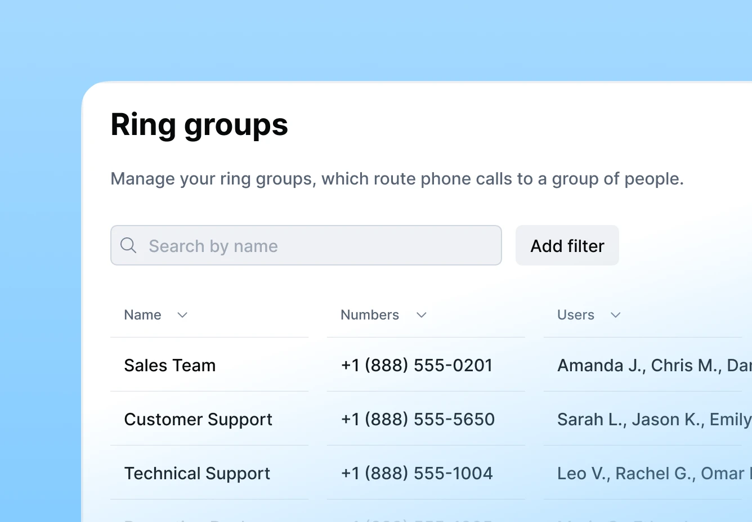This screenshot has height=522, width=752.
Task: Click the users list starting with Amanda J.
Action: [653, 366]
